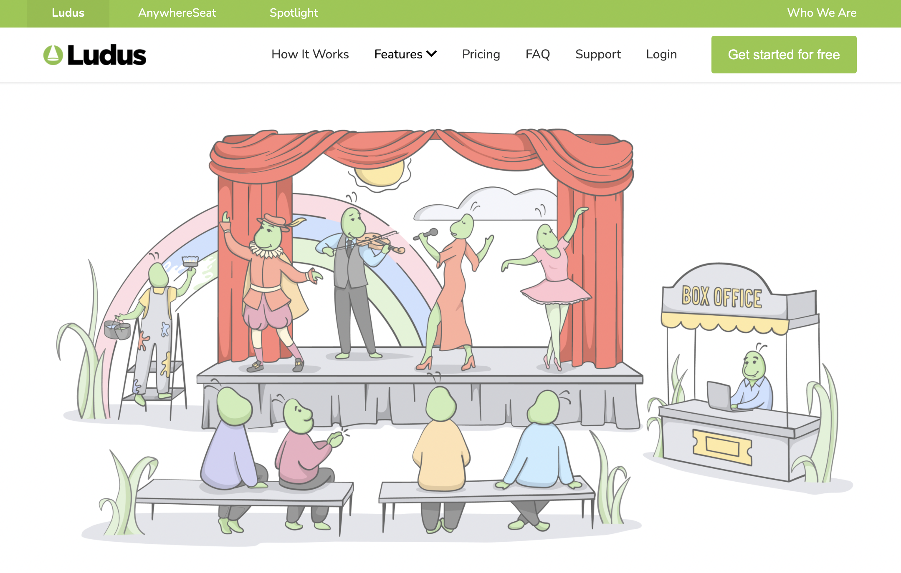Viewport: 901px width, 573px height.
Task: Click the yellow ticket on box office
Action: pos(722,447)
